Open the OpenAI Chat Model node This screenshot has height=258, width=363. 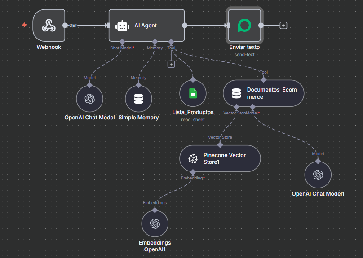click(x=89, y=99)
